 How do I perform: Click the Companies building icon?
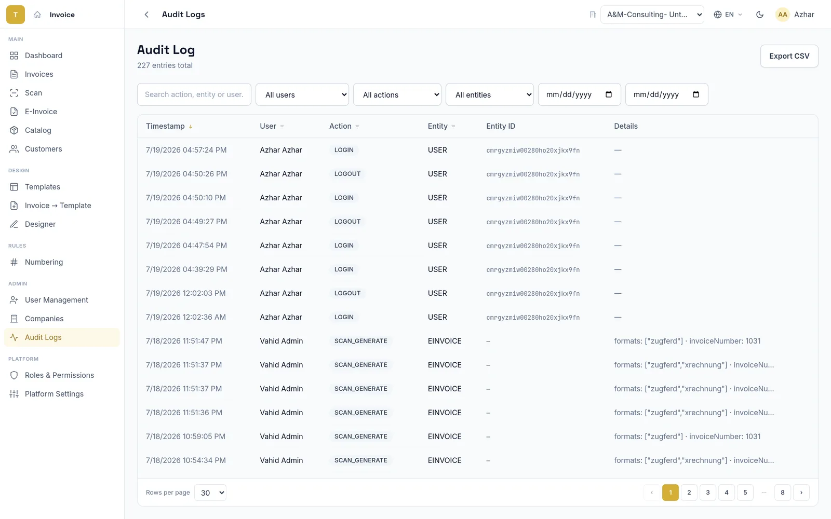click(x=14, y=319)
